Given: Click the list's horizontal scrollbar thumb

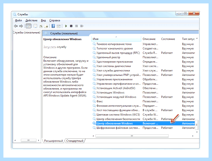Looking at the screenshot, I should [132, 136].
